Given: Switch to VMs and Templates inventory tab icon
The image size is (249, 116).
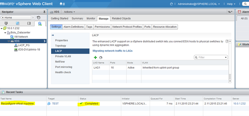Looking at the screenshot, I should (18, 24).
